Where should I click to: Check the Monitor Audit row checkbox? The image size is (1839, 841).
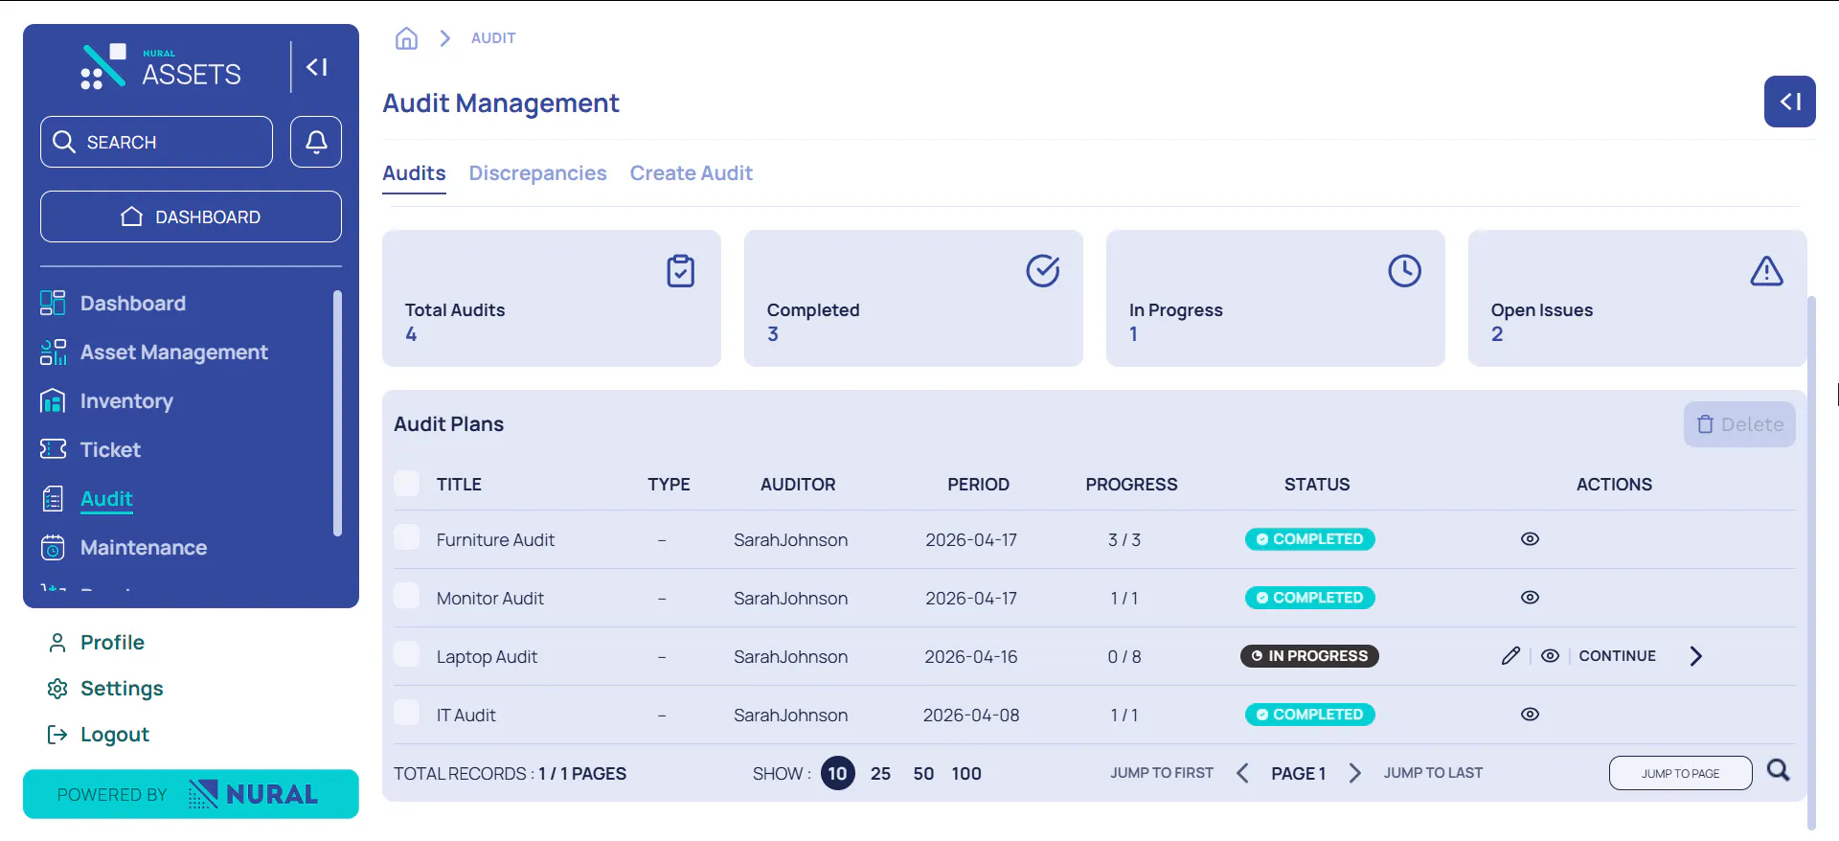click(x=407, y=596)
